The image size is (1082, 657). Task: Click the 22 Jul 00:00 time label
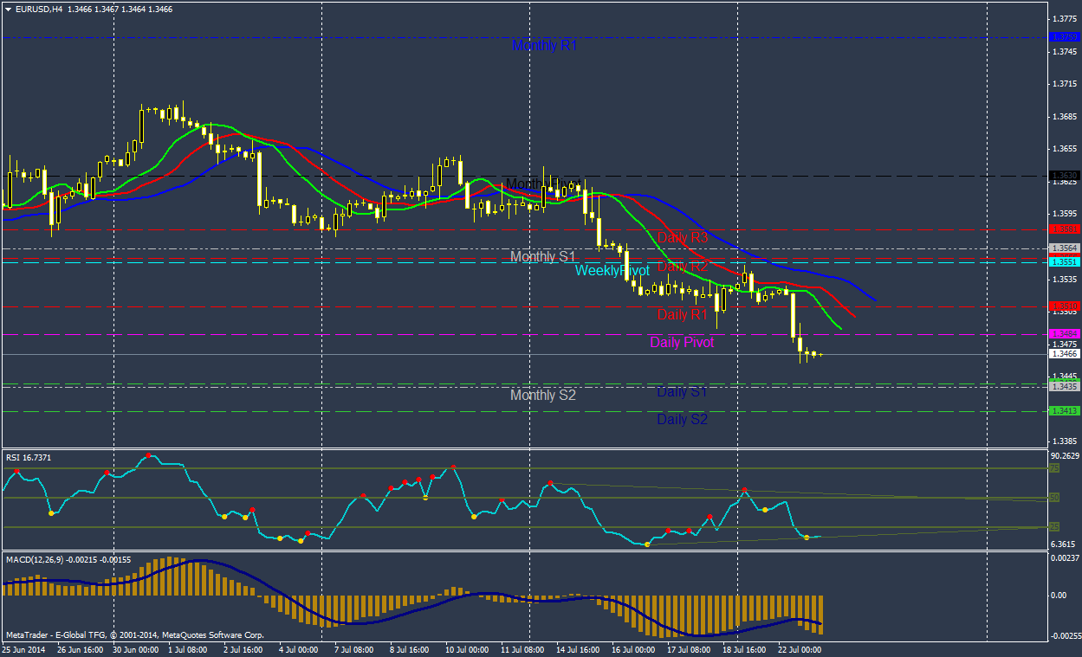click(x=799, y=648)
